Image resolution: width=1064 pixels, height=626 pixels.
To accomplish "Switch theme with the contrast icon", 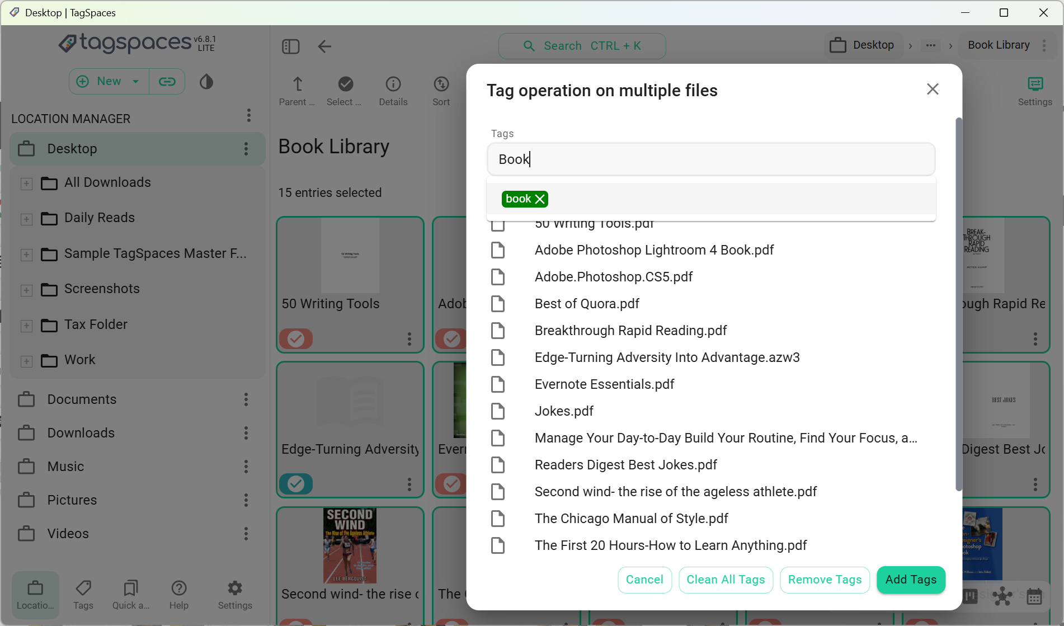I will pyautogui.click(x=206, y=82).
